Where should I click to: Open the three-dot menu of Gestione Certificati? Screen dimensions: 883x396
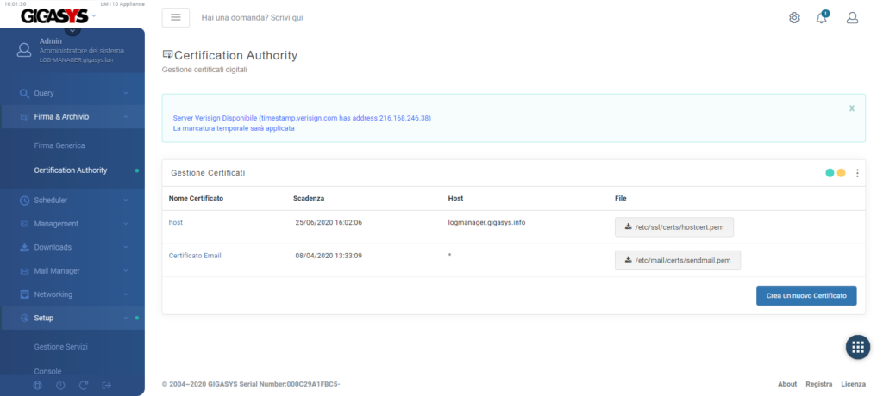point(857,173)
